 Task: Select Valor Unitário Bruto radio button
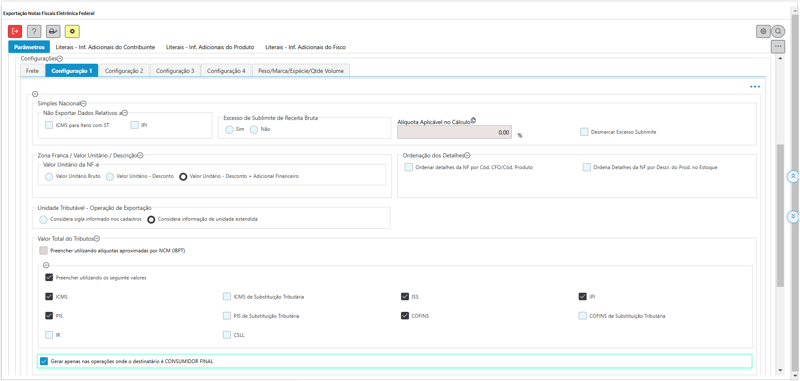click(x=49, y=177)
